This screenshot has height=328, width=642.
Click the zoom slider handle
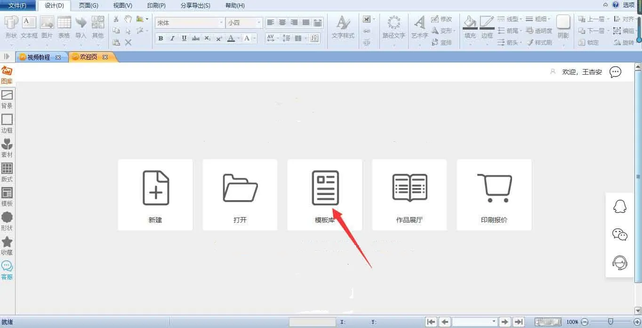[x=611, y=322]
